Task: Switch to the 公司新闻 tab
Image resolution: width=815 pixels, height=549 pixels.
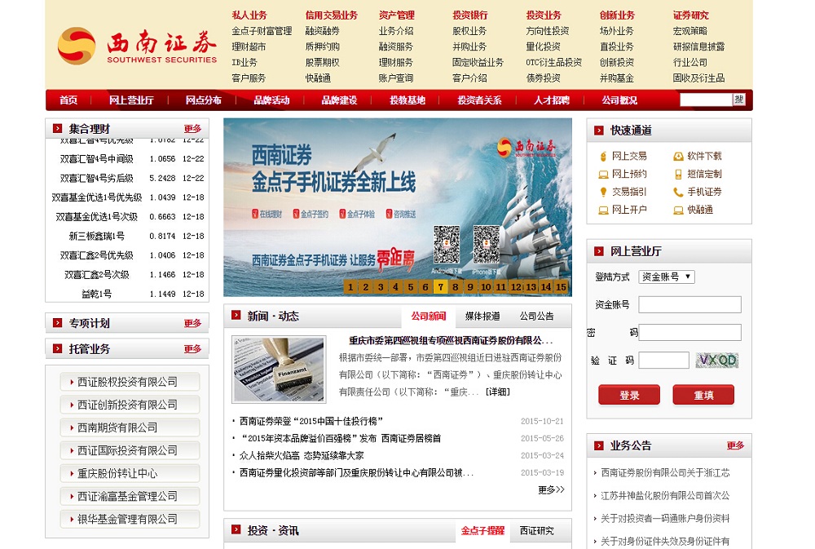Action: (429, 316)
